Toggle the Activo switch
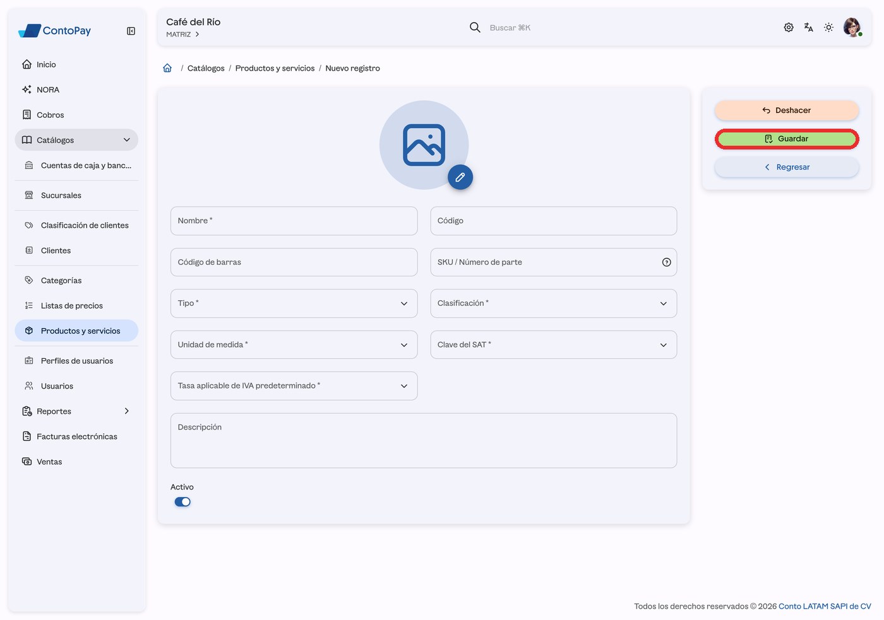The height and width of the screenshot is (620, 884). tap(182, 502)
